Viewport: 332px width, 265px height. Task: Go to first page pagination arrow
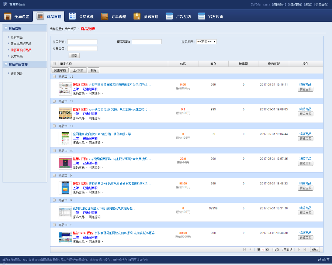coord(245,250)
